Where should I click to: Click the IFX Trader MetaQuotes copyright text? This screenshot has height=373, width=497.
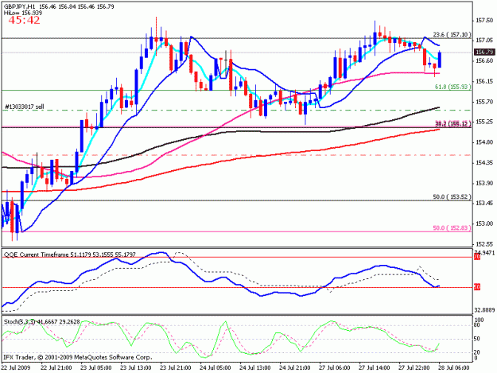pyautogui.click(x=77, y=357)
